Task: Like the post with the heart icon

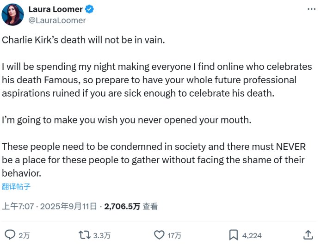Action: pyautogui.click(x=159, y=235)
